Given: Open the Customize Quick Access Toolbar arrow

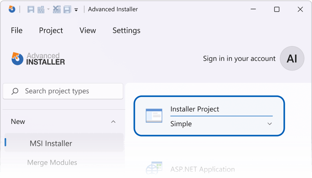Looking at the screenshot, I should click(x=76, y=10).
